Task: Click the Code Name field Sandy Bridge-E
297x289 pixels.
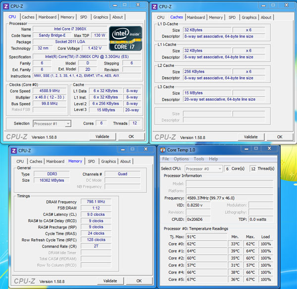Action: click(x=52, y=36)
